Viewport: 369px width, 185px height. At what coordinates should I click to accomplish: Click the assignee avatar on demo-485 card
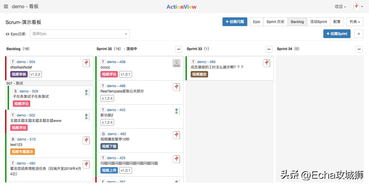click(x=266, y=63)
